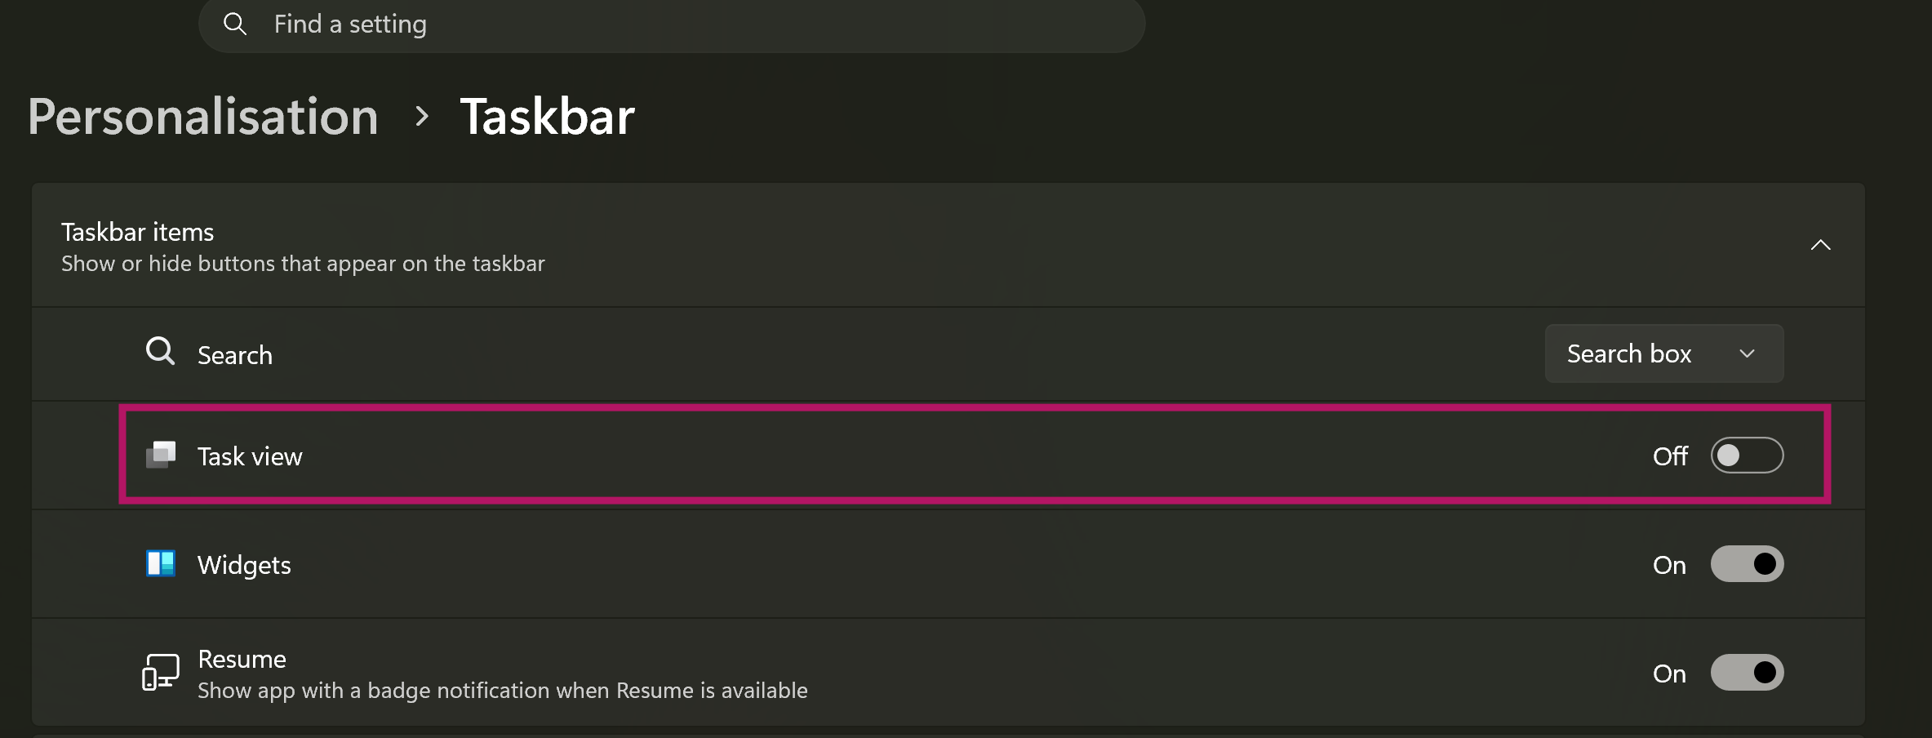
Task: Click the Resume label text
Action: click(242, 659)
